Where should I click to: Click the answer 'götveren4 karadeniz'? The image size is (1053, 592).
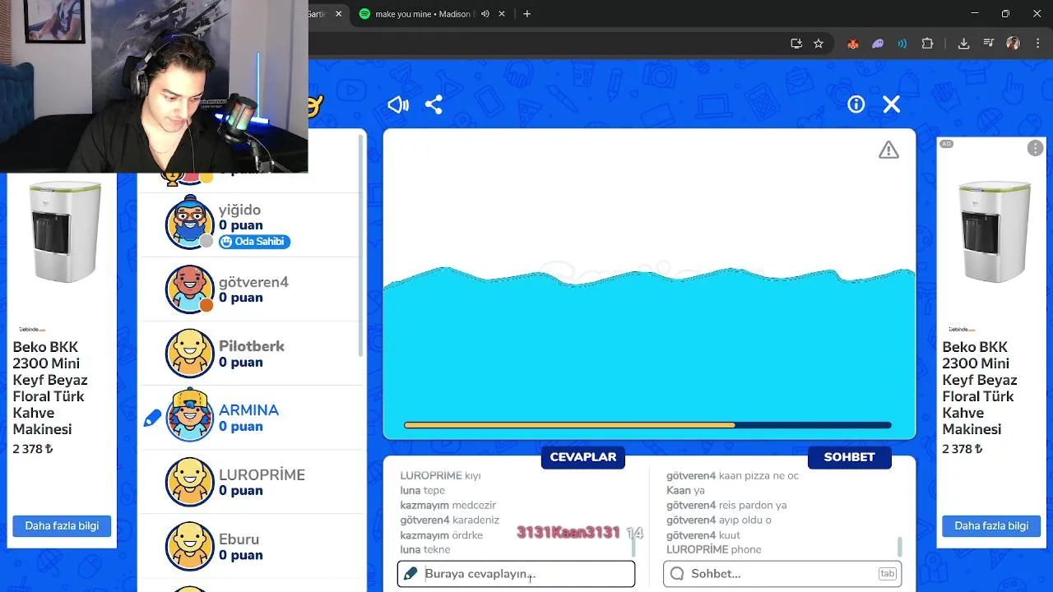[x=450, y=520]
